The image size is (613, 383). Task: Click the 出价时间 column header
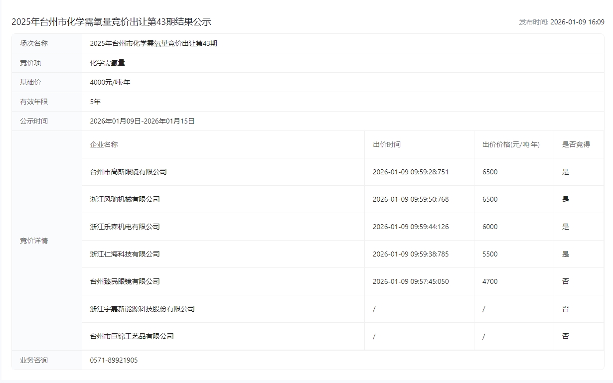click(x=386, y=144)
